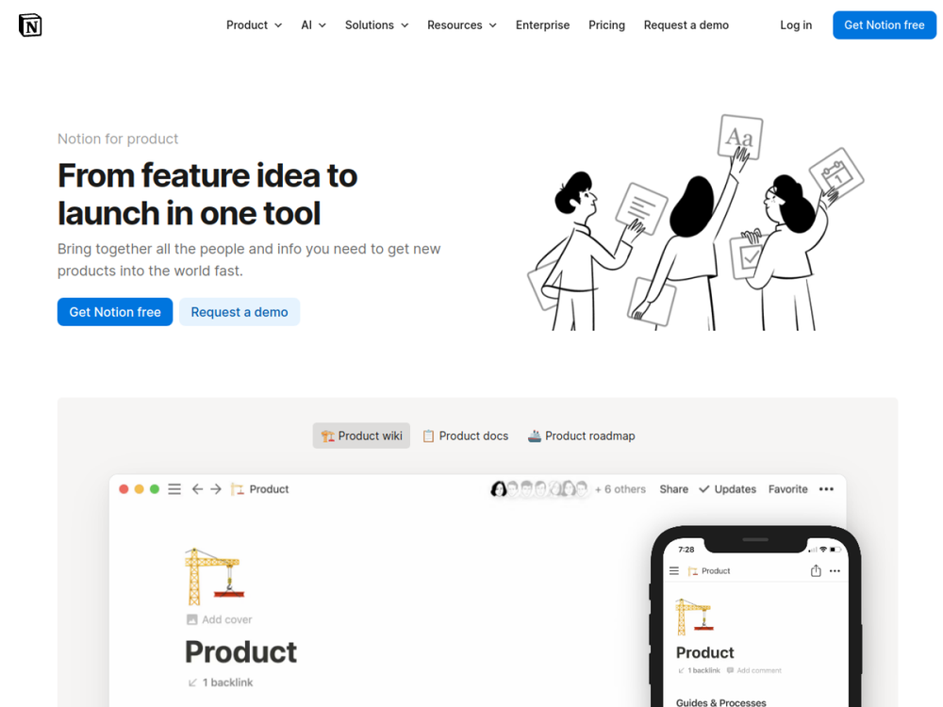Image resolution: width=943 pixels, height=707 pixels.
Task: Click the blue Get Notion free hero button
Action: click(x=115, y=312)
